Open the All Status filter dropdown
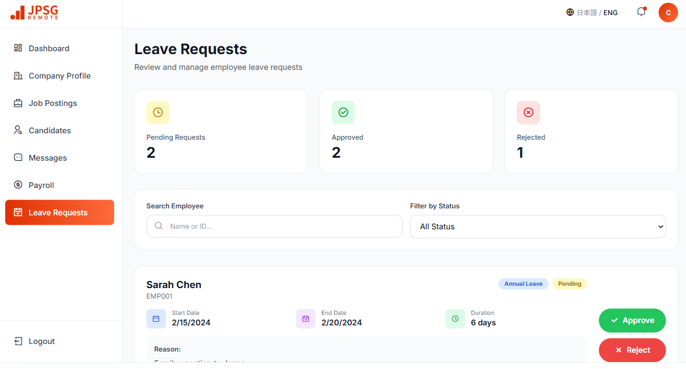Viewport: 686px width, 369px height. point(538,226)
